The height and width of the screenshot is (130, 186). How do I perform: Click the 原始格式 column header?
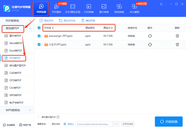point(90,28)
